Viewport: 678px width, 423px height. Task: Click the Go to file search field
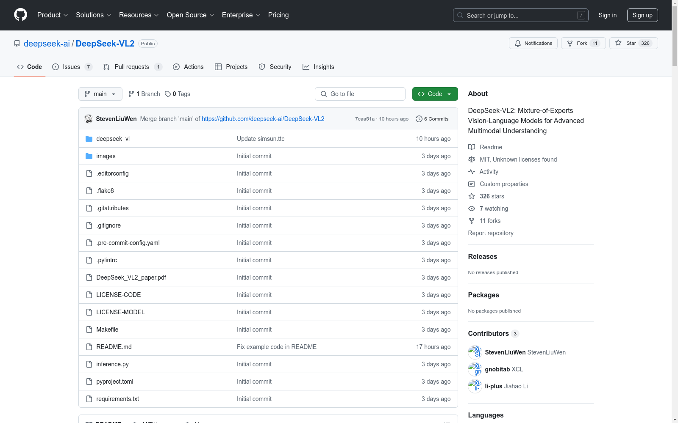pyautogui.click(x=360, y=94)
